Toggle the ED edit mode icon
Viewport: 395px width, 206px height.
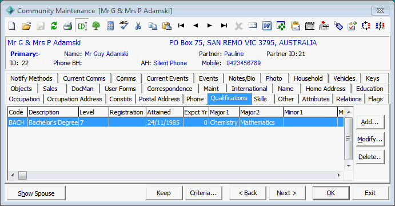(82, 26)
